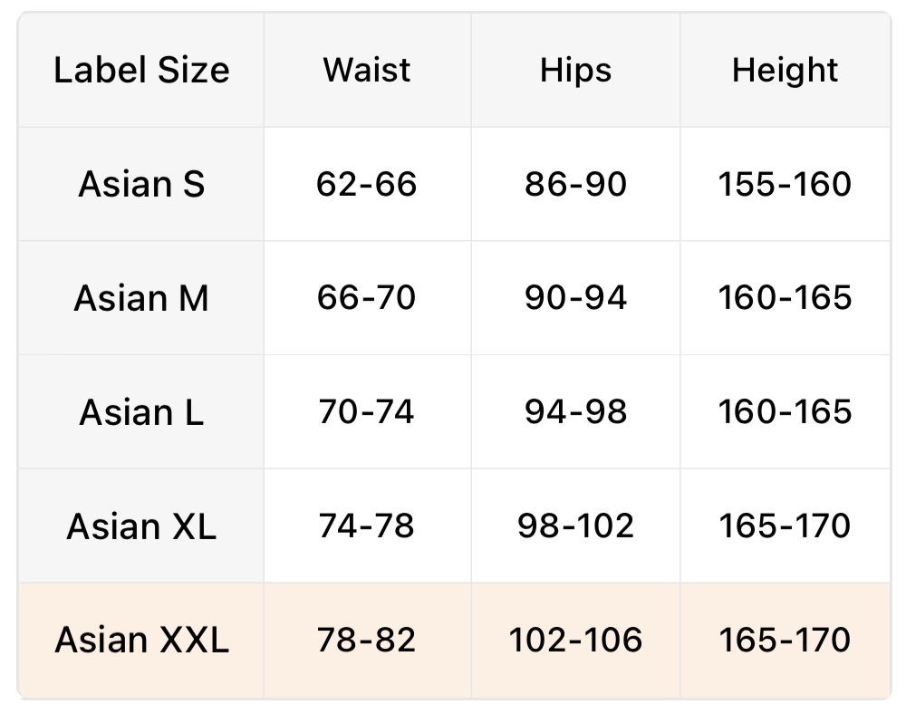
Task: Click the Label Size column header
Action: pos(141,71)
